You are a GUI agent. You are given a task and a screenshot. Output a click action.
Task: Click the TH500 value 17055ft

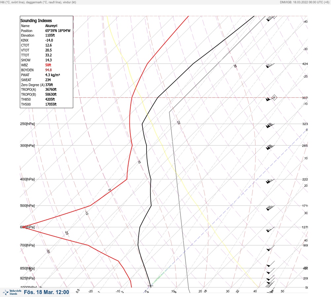point(51,104)
